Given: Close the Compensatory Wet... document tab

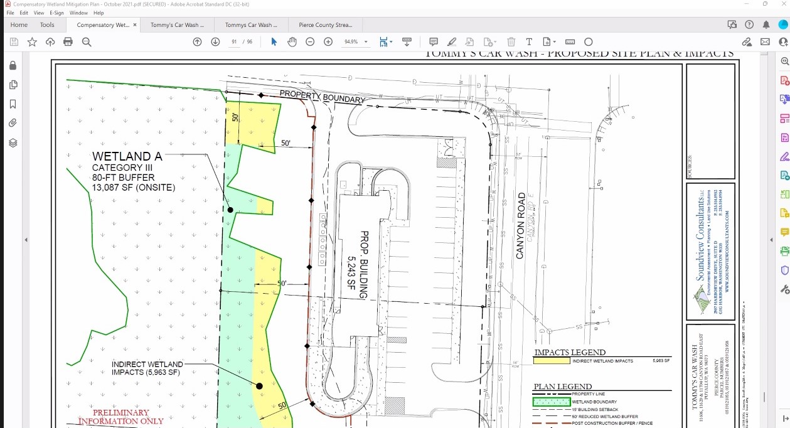Looking at the screenshot, I should point(135,25).
